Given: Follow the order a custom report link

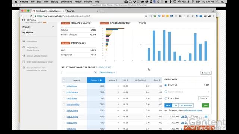Looking at the screenshot, I should click(x=193, y=111).
